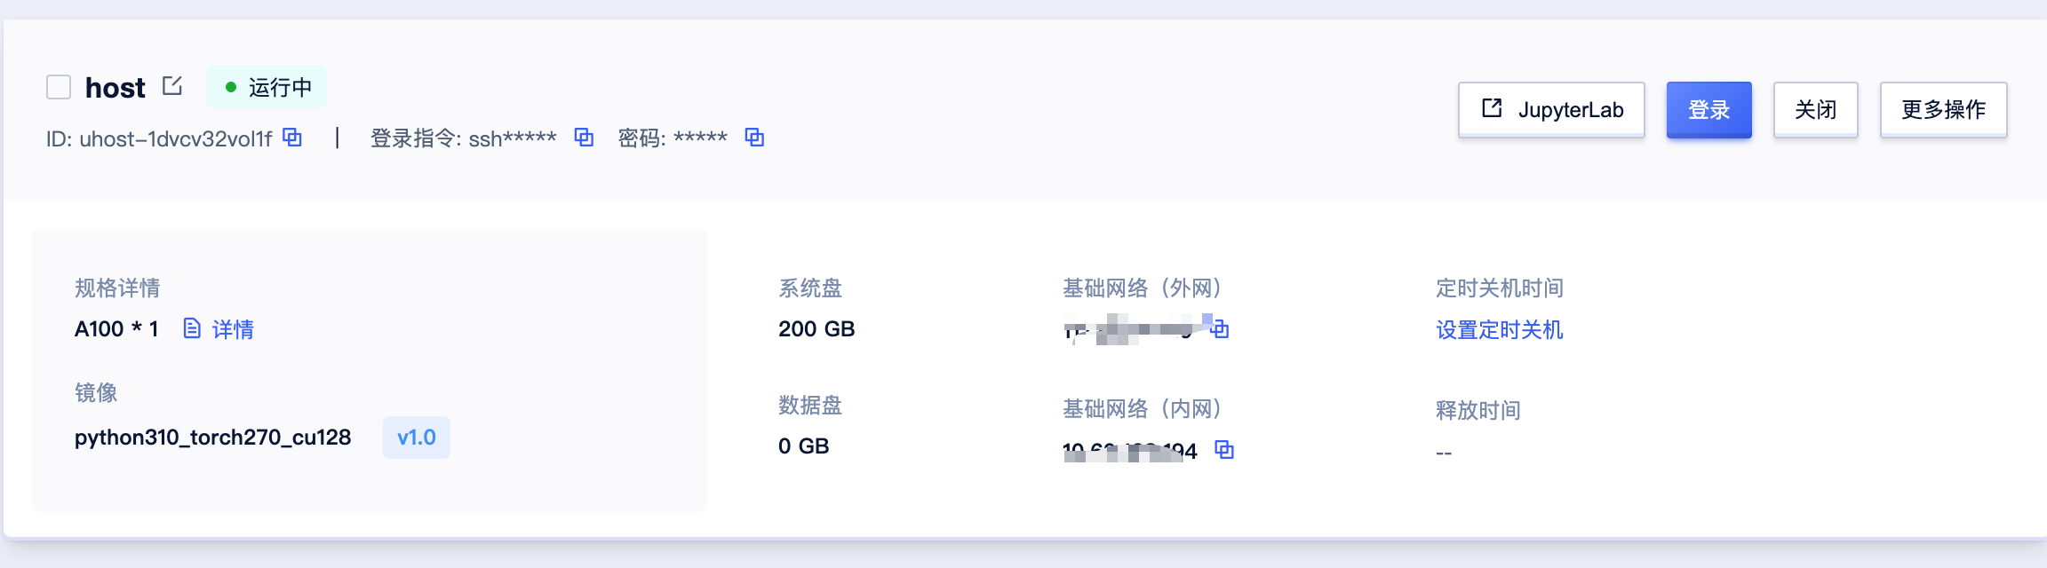Copy the external network IP address
The image size is (2047, 568).
[x=1221, y=329]
